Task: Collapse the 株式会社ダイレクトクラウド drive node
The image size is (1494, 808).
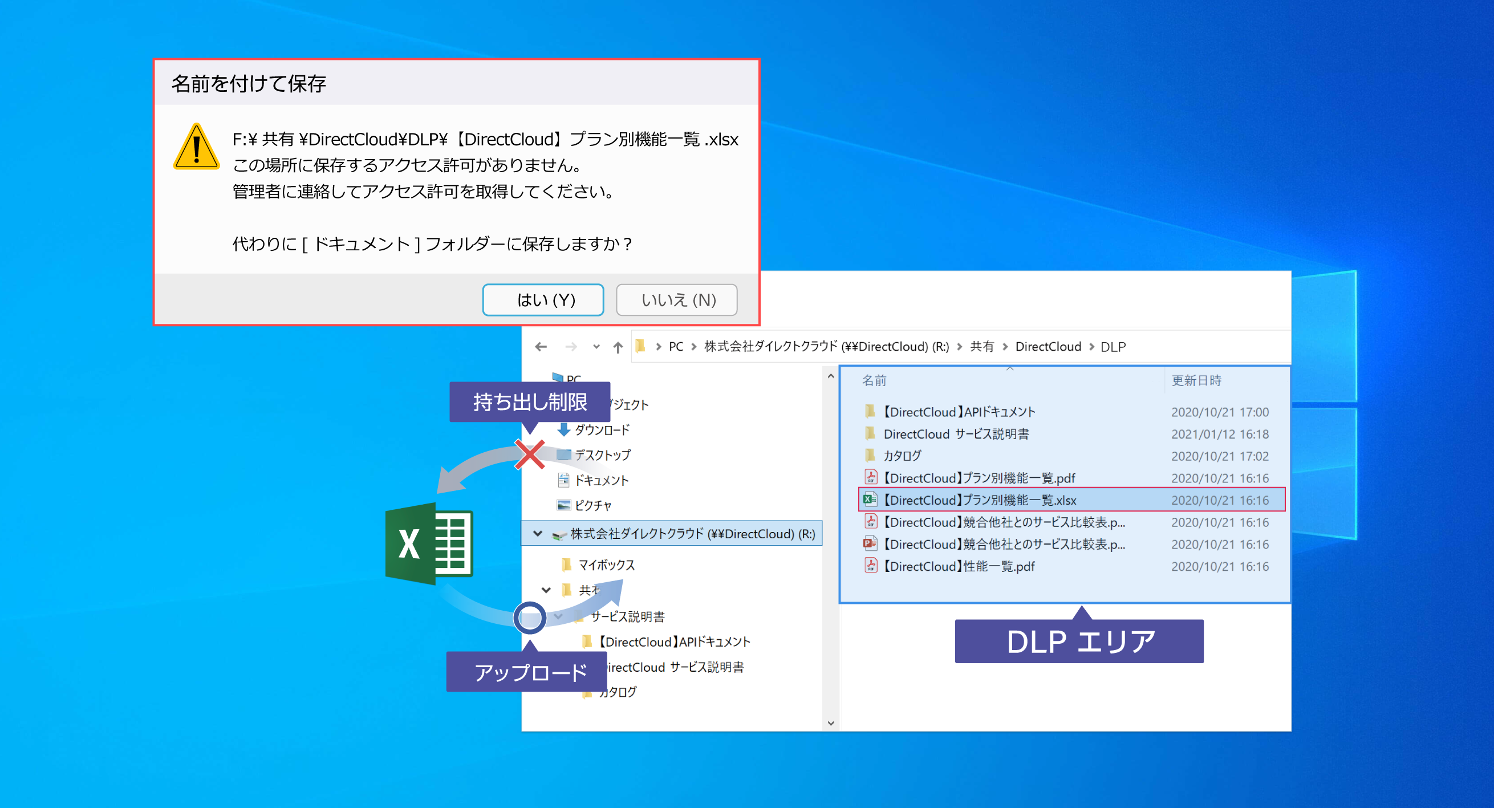Action: [538, 534]
